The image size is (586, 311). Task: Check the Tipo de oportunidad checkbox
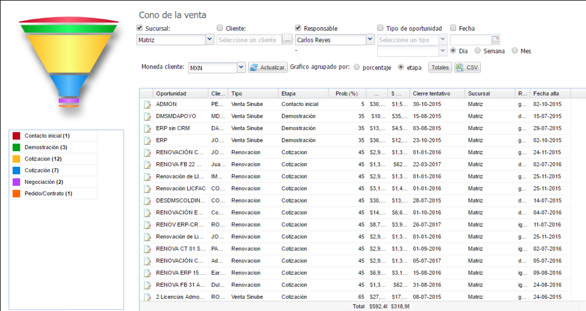click(380, 28)
